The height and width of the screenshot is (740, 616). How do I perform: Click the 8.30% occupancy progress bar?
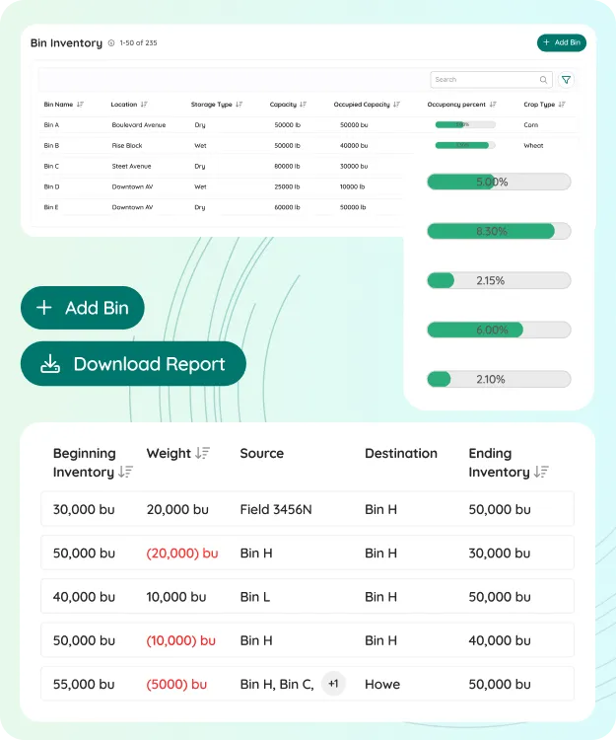click(499, 231)
